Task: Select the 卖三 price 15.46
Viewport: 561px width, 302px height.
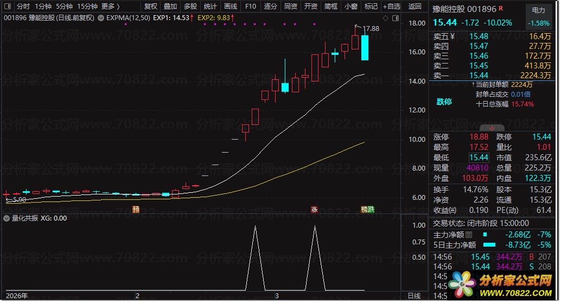Action: (479, 56)
